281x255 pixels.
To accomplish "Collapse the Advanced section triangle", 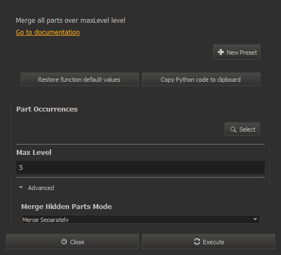I will click(21, 187).
